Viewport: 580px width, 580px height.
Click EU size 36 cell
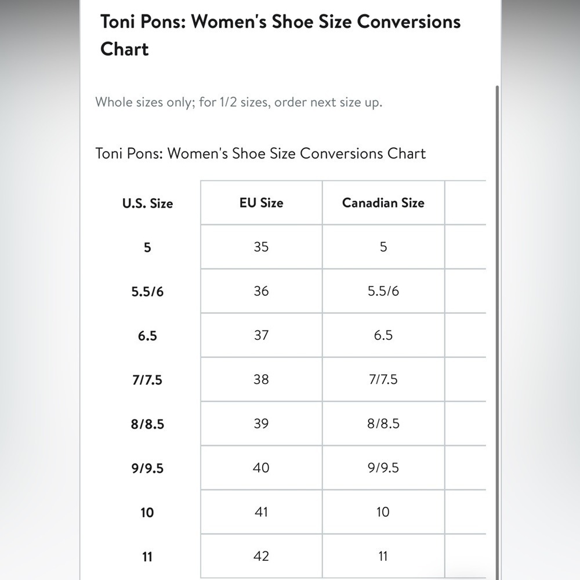(261, 291)
